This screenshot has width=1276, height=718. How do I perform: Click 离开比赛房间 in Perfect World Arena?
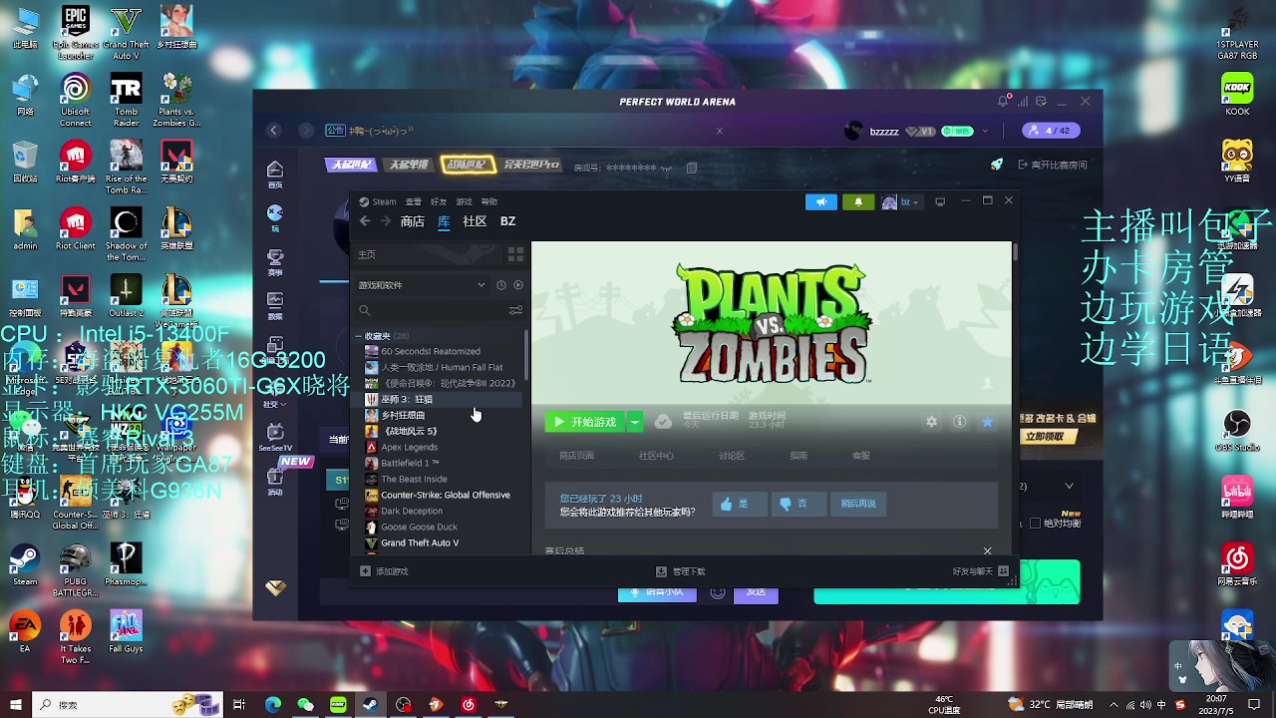[x=1053, y=165]
